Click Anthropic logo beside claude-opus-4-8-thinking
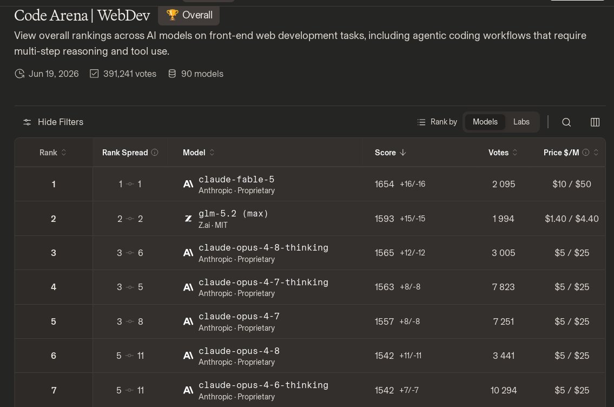Screen dimensions: 614x407 pyautogui.click(x=188, y=253)
